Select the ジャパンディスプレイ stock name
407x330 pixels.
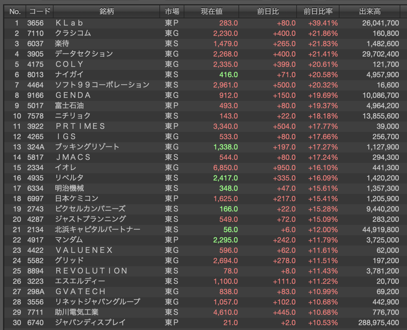[x=90, y=323]
